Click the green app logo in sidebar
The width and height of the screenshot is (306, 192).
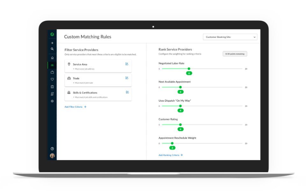click(x=52, y=34)
